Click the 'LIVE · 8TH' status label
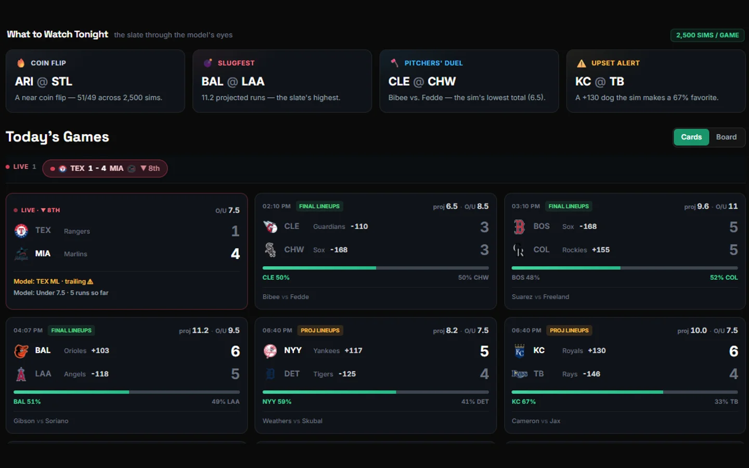 click(37, 211)
